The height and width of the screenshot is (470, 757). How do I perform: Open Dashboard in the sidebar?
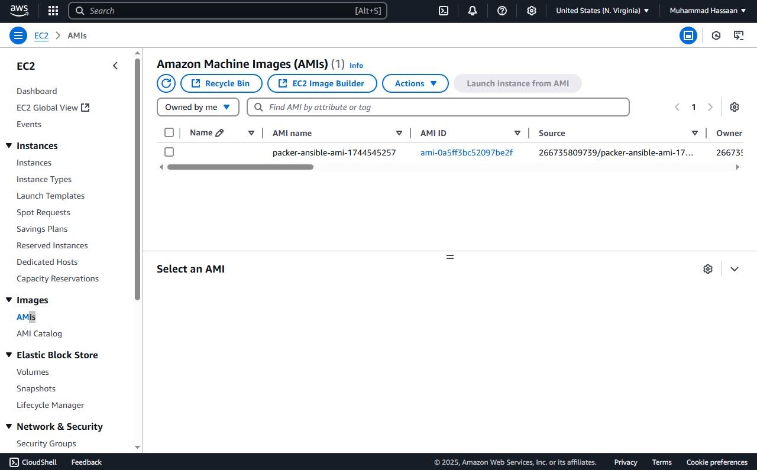pos(37,91)
